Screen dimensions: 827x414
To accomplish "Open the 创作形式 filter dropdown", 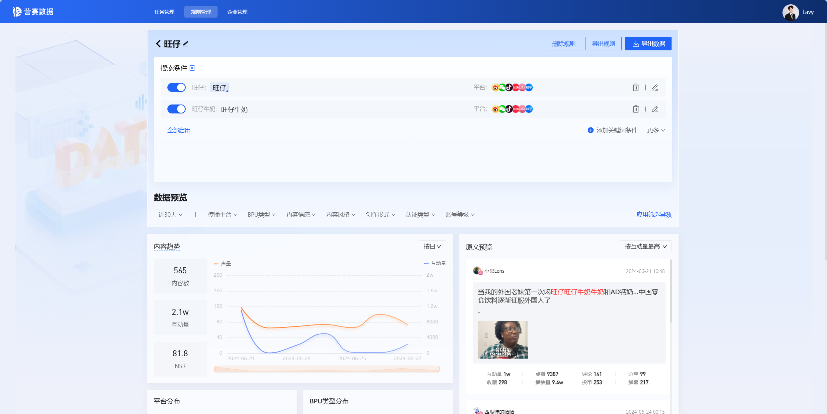I will click(x=381, y=215).
